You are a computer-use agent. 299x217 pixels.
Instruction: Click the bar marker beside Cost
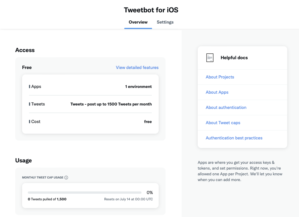(x=30, y=122)
